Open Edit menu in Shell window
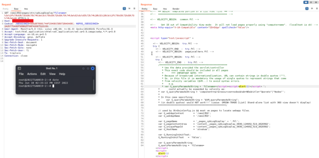319x158 pixels. [x=43, y=74]
